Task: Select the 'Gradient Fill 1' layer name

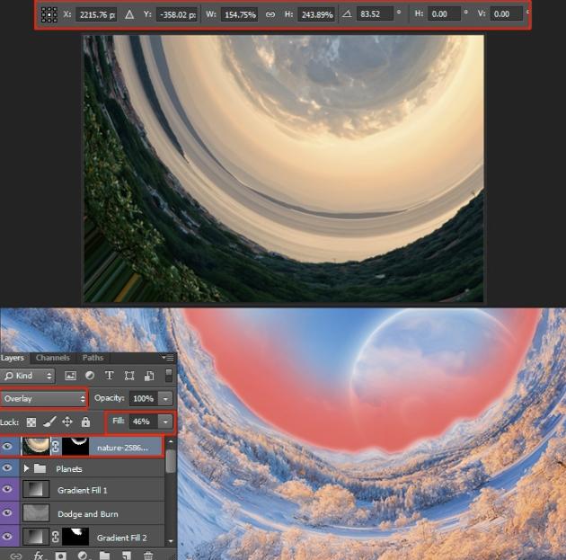Action: coord(83,490)
